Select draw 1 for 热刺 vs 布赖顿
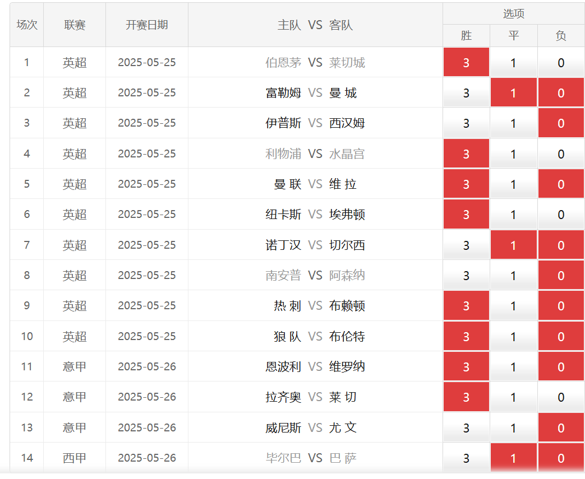The height and width of the screenshot is (479, 585). coord(513,306)
